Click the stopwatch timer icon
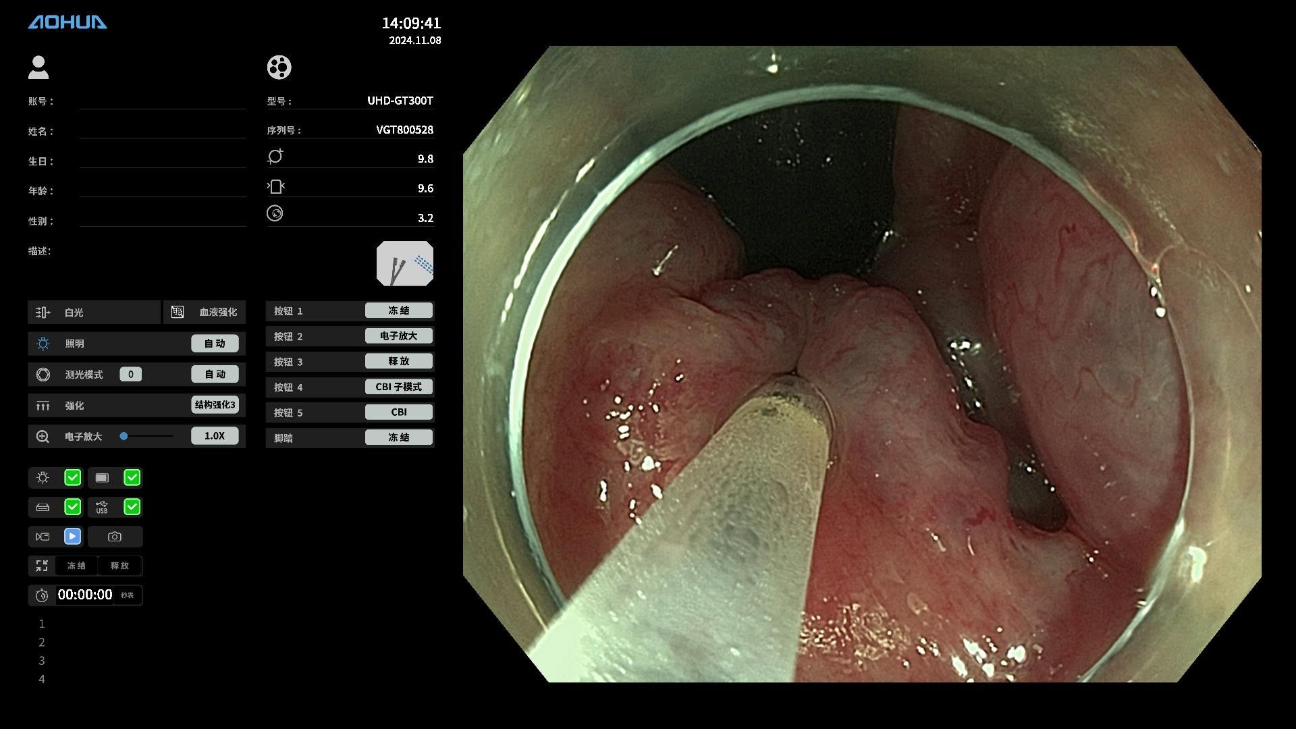The image size is (1296, 729). (x=42, y=595)
